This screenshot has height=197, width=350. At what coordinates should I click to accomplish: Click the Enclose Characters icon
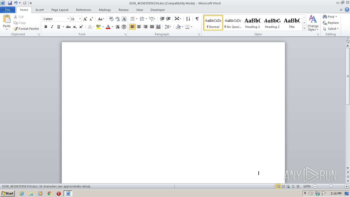coord(124,27)
